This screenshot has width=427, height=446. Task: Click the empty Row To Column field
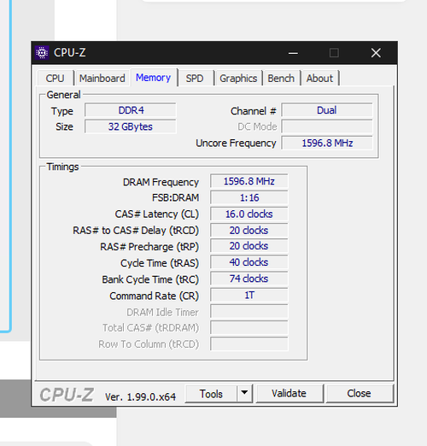tap(249, 344)
